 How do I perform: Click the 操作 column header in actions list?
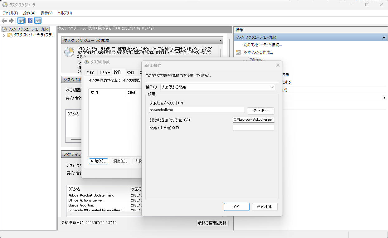(x=107, y=93)
